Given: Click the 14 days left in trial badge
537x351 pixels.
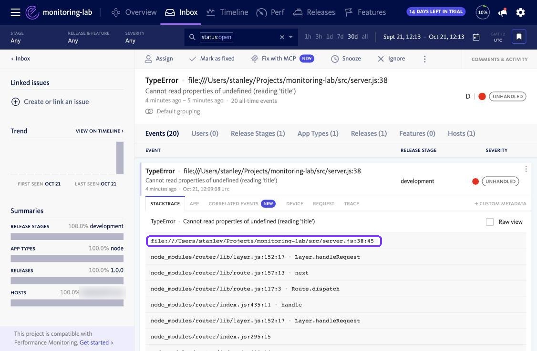Looking at the screenshot, I should [x=435, y=11].
